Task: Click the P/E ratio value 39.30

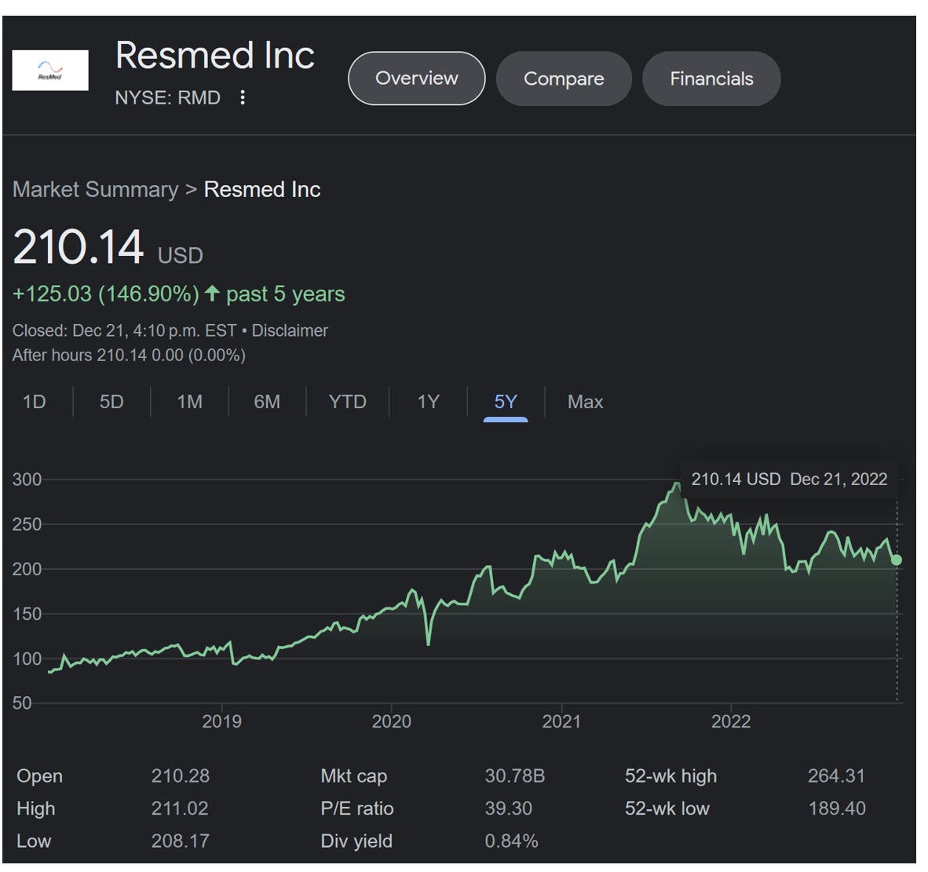Action: point(509,808)
